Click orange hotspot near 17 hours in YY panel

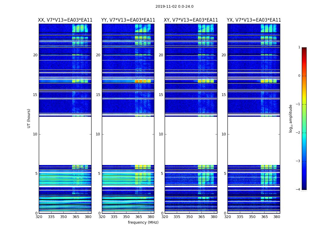point(137,81)
